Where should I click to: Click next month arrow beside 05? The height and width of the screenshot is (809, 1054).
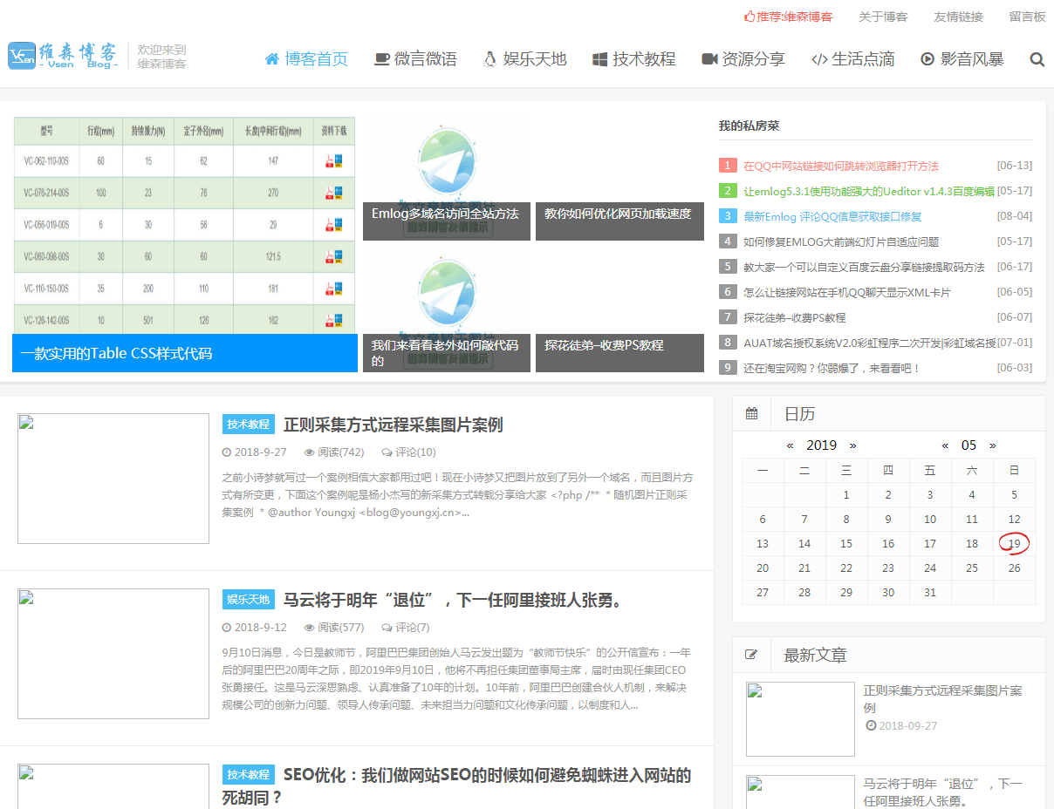point(992,445)
